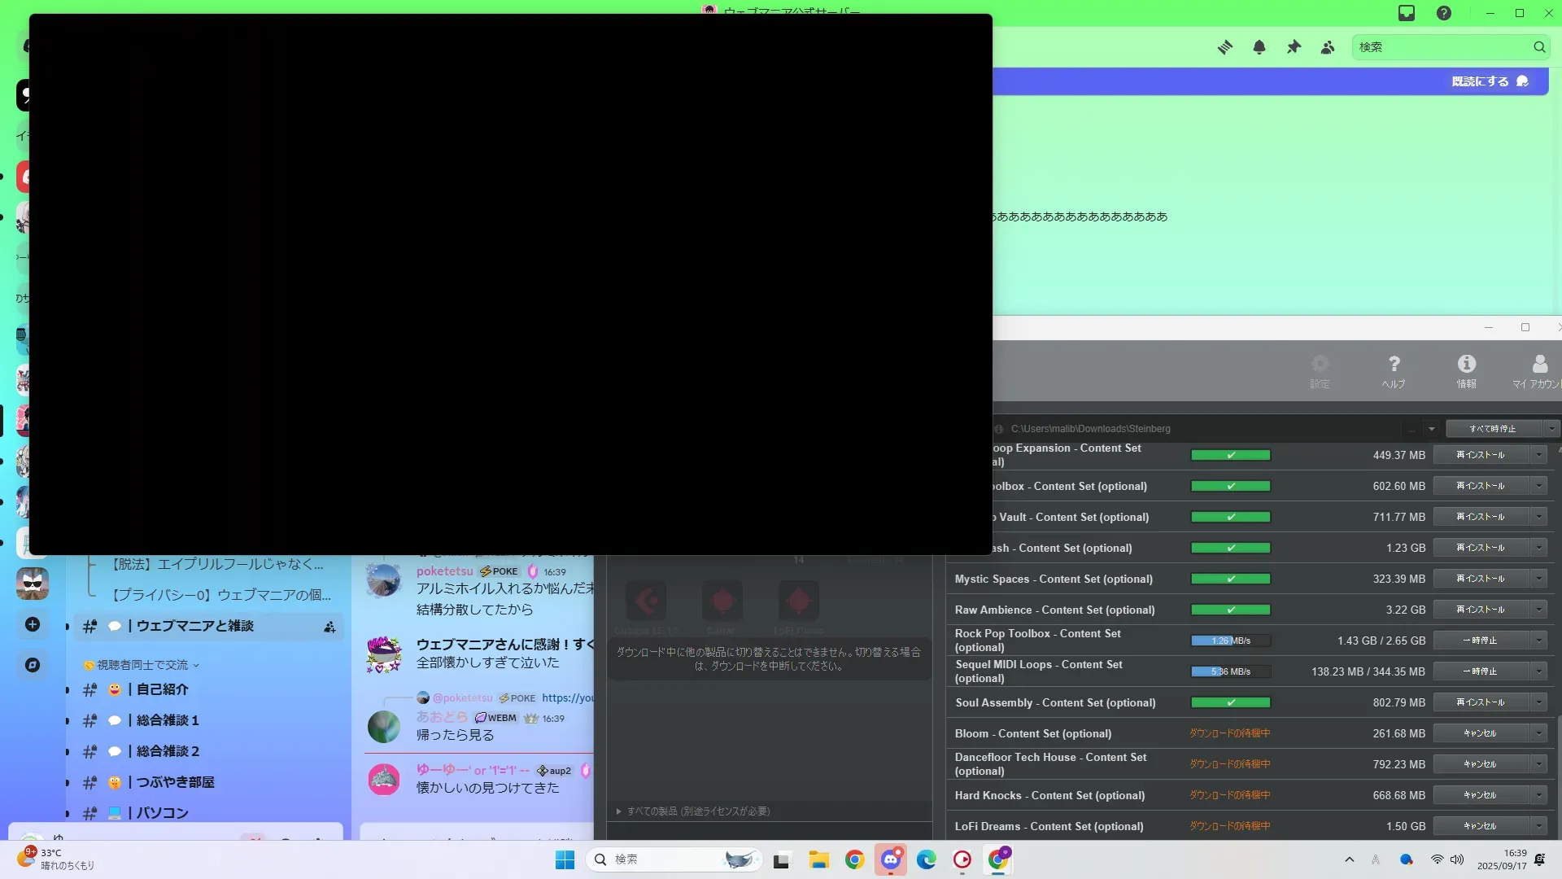The width and height of the screenshot is (1562, 879).
Task: Expand dropdown next to Mystic Spaces 再インストール
Action: [1539, 579]
